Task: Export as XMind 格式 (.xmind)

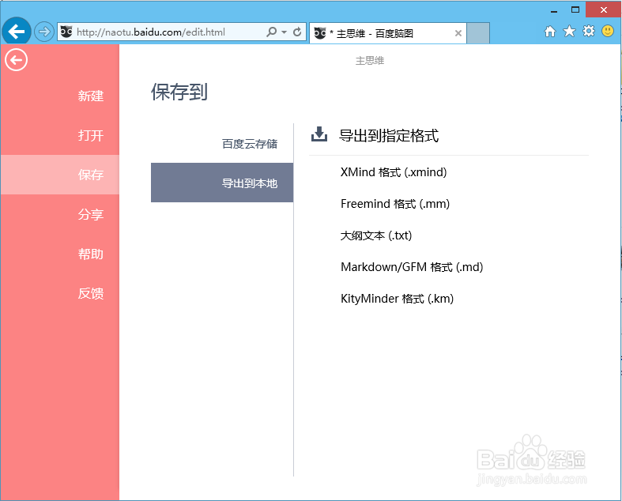Action: point(394,172)
